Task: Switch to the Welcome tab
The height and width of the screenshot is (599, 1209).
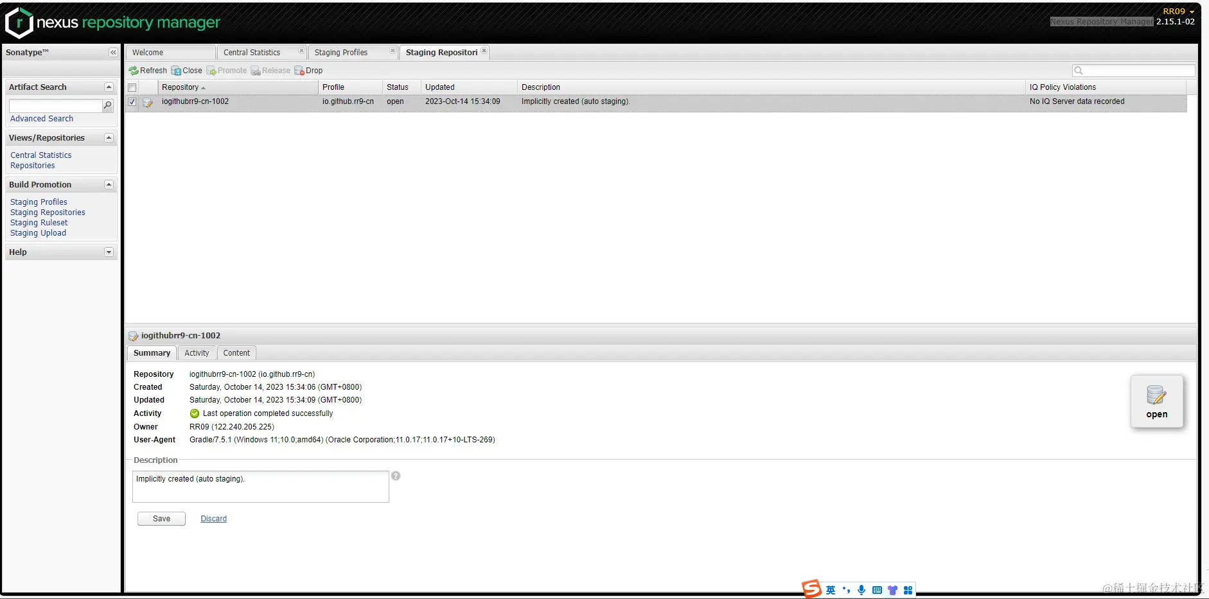Action: coord(171,53)
